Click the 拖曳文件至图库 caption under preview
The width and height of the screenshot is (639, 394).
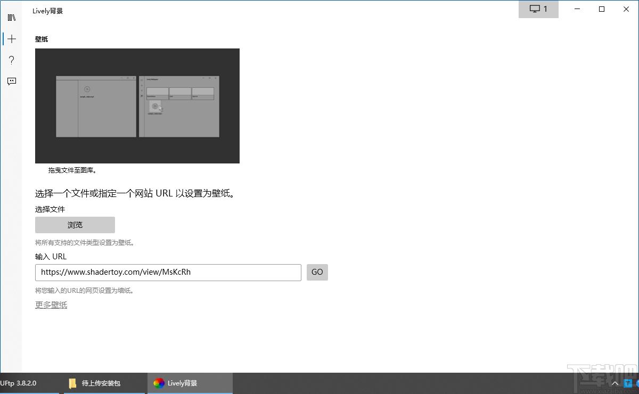click(72, 170)
